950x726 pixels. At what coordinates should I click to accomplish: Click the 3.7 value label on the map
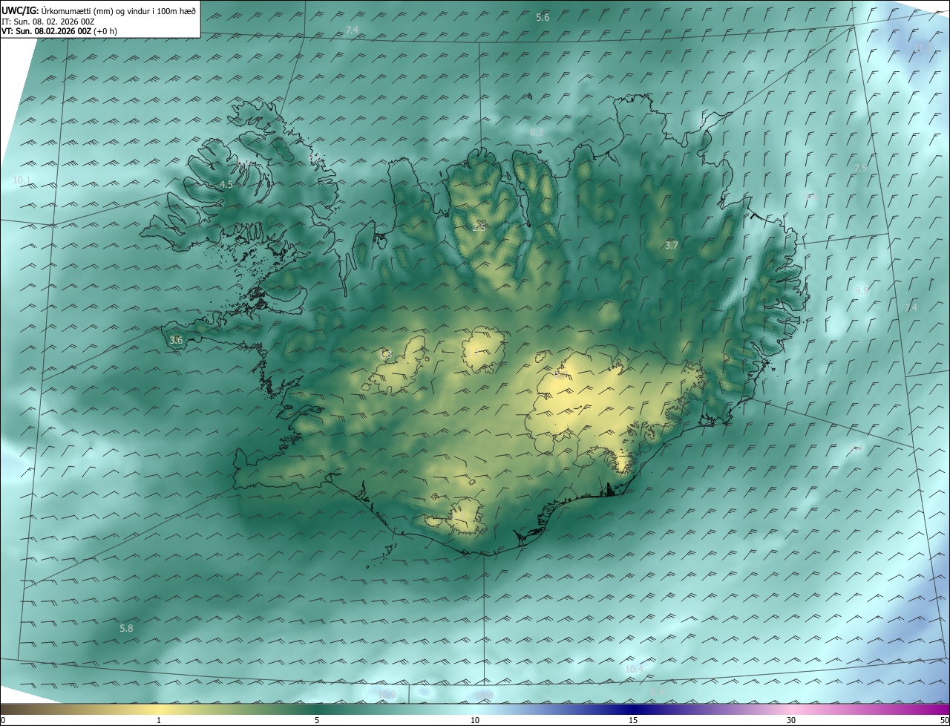pyautogui.click(x=671, y=245)
